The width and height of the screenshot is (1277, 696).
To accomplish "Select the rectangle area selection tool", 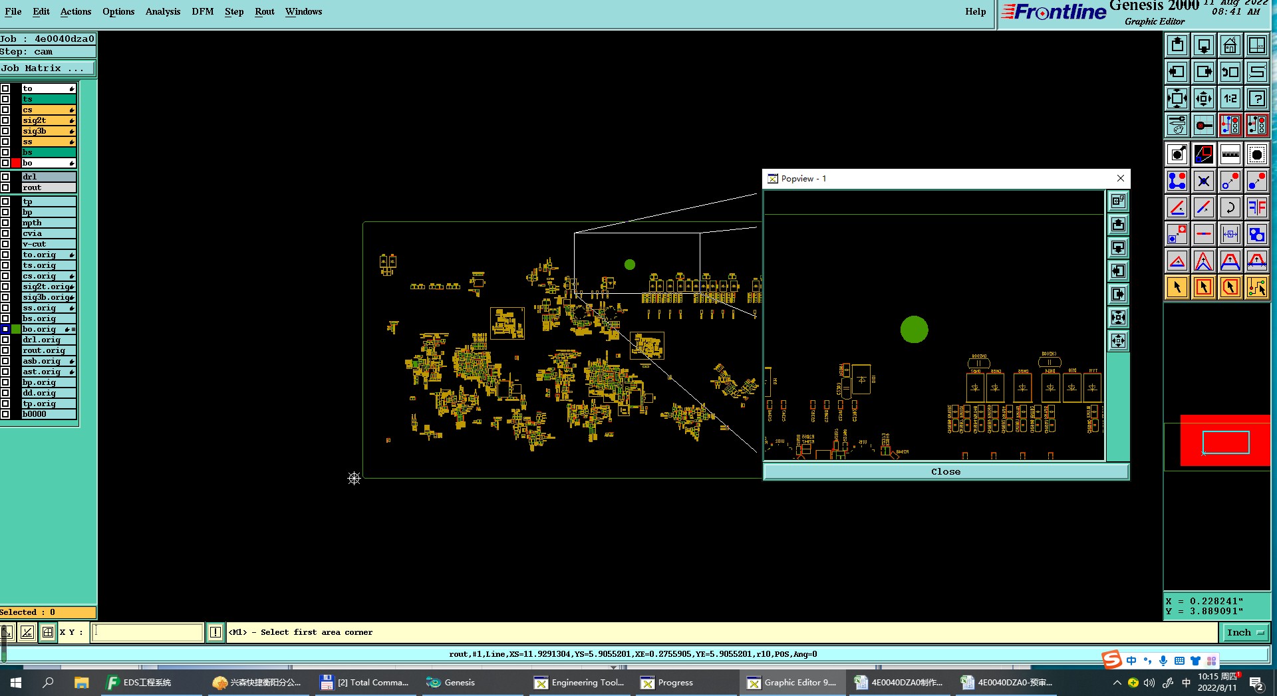I will [x=1204, y=287].
